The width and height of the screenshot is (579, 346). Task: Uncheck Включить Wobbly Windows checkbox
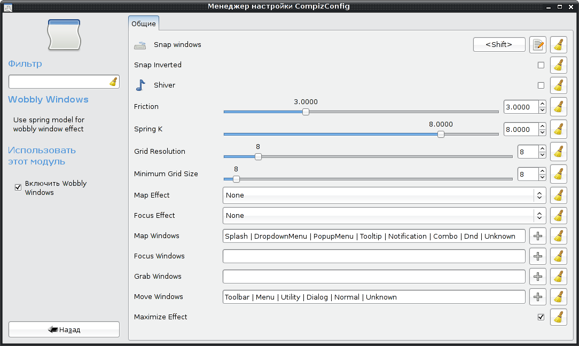click(18, 187)
